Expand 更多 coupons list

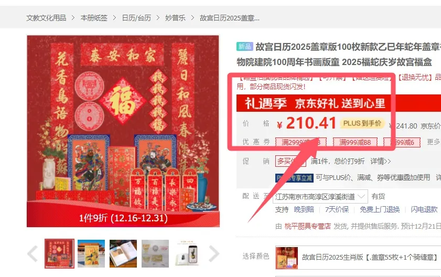tap(433, 142)
